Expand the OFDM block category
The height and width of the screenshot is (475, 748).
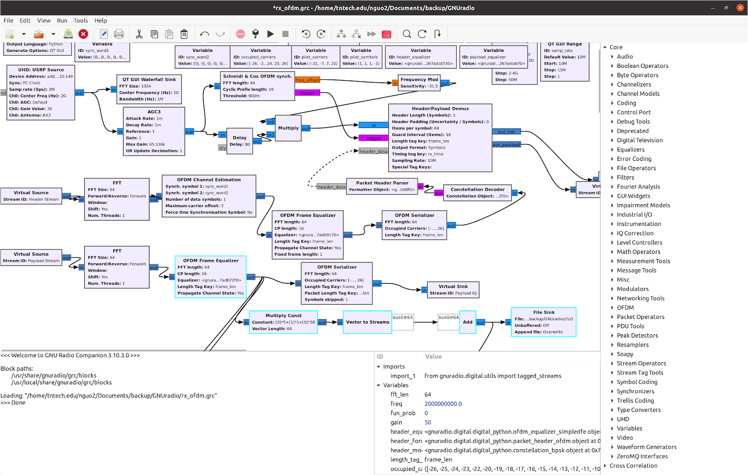click(612, 308)
